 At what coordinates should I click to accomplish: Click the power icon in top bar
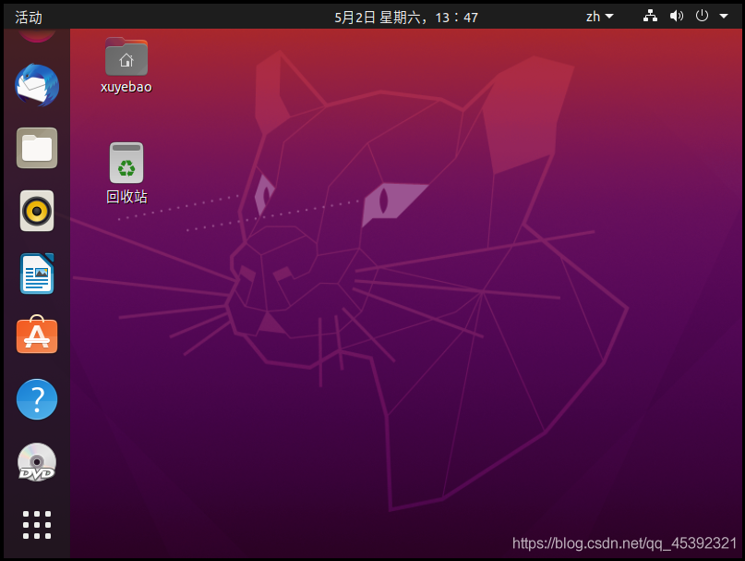702,16
